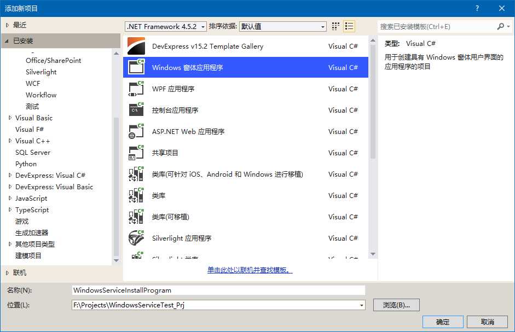Click the 控制台应用程序 label

[175, 110]
